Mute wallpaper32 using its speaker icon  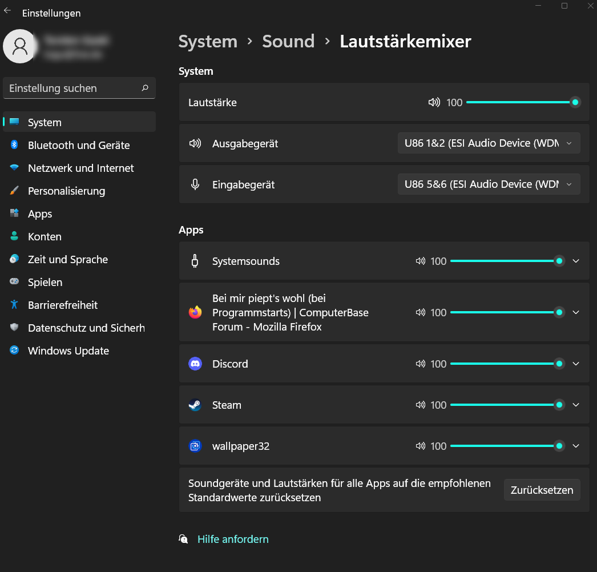(x=421, y=446)
